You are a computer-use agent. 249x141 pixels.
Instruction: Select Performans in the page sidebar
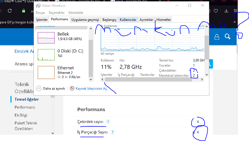tap(25, 107)
